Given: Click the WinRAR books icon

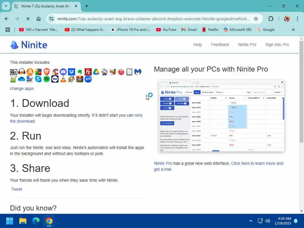Looking at the screenshot, I should coord(80,79).
